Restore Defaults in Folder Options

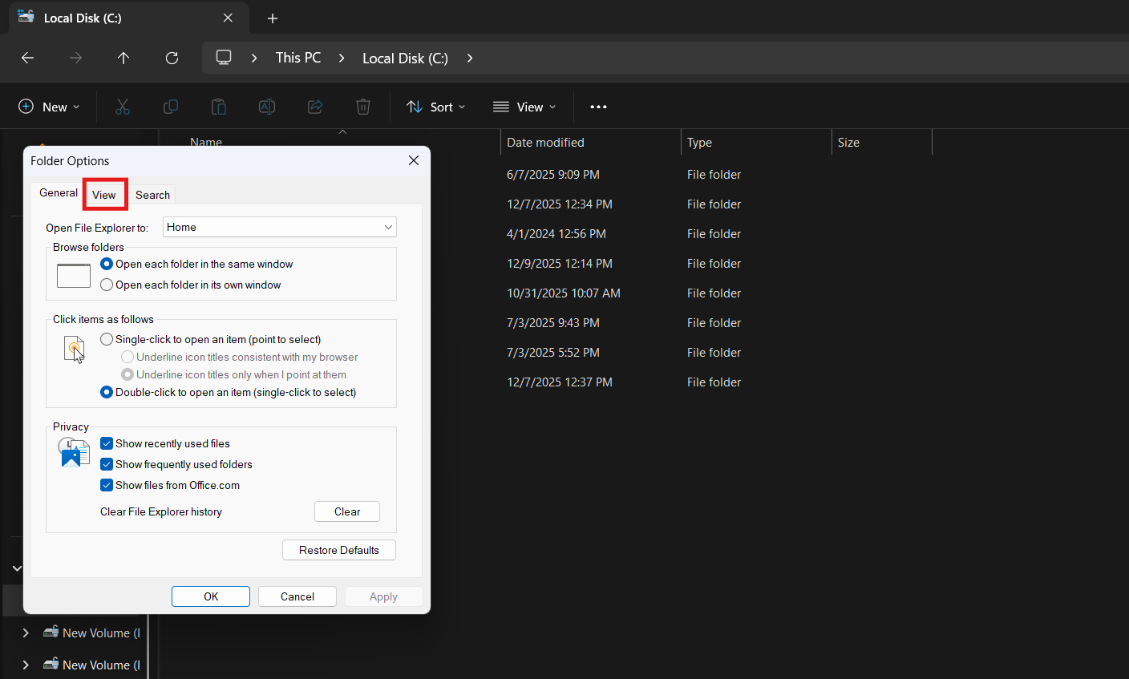(x=338, y=550)
